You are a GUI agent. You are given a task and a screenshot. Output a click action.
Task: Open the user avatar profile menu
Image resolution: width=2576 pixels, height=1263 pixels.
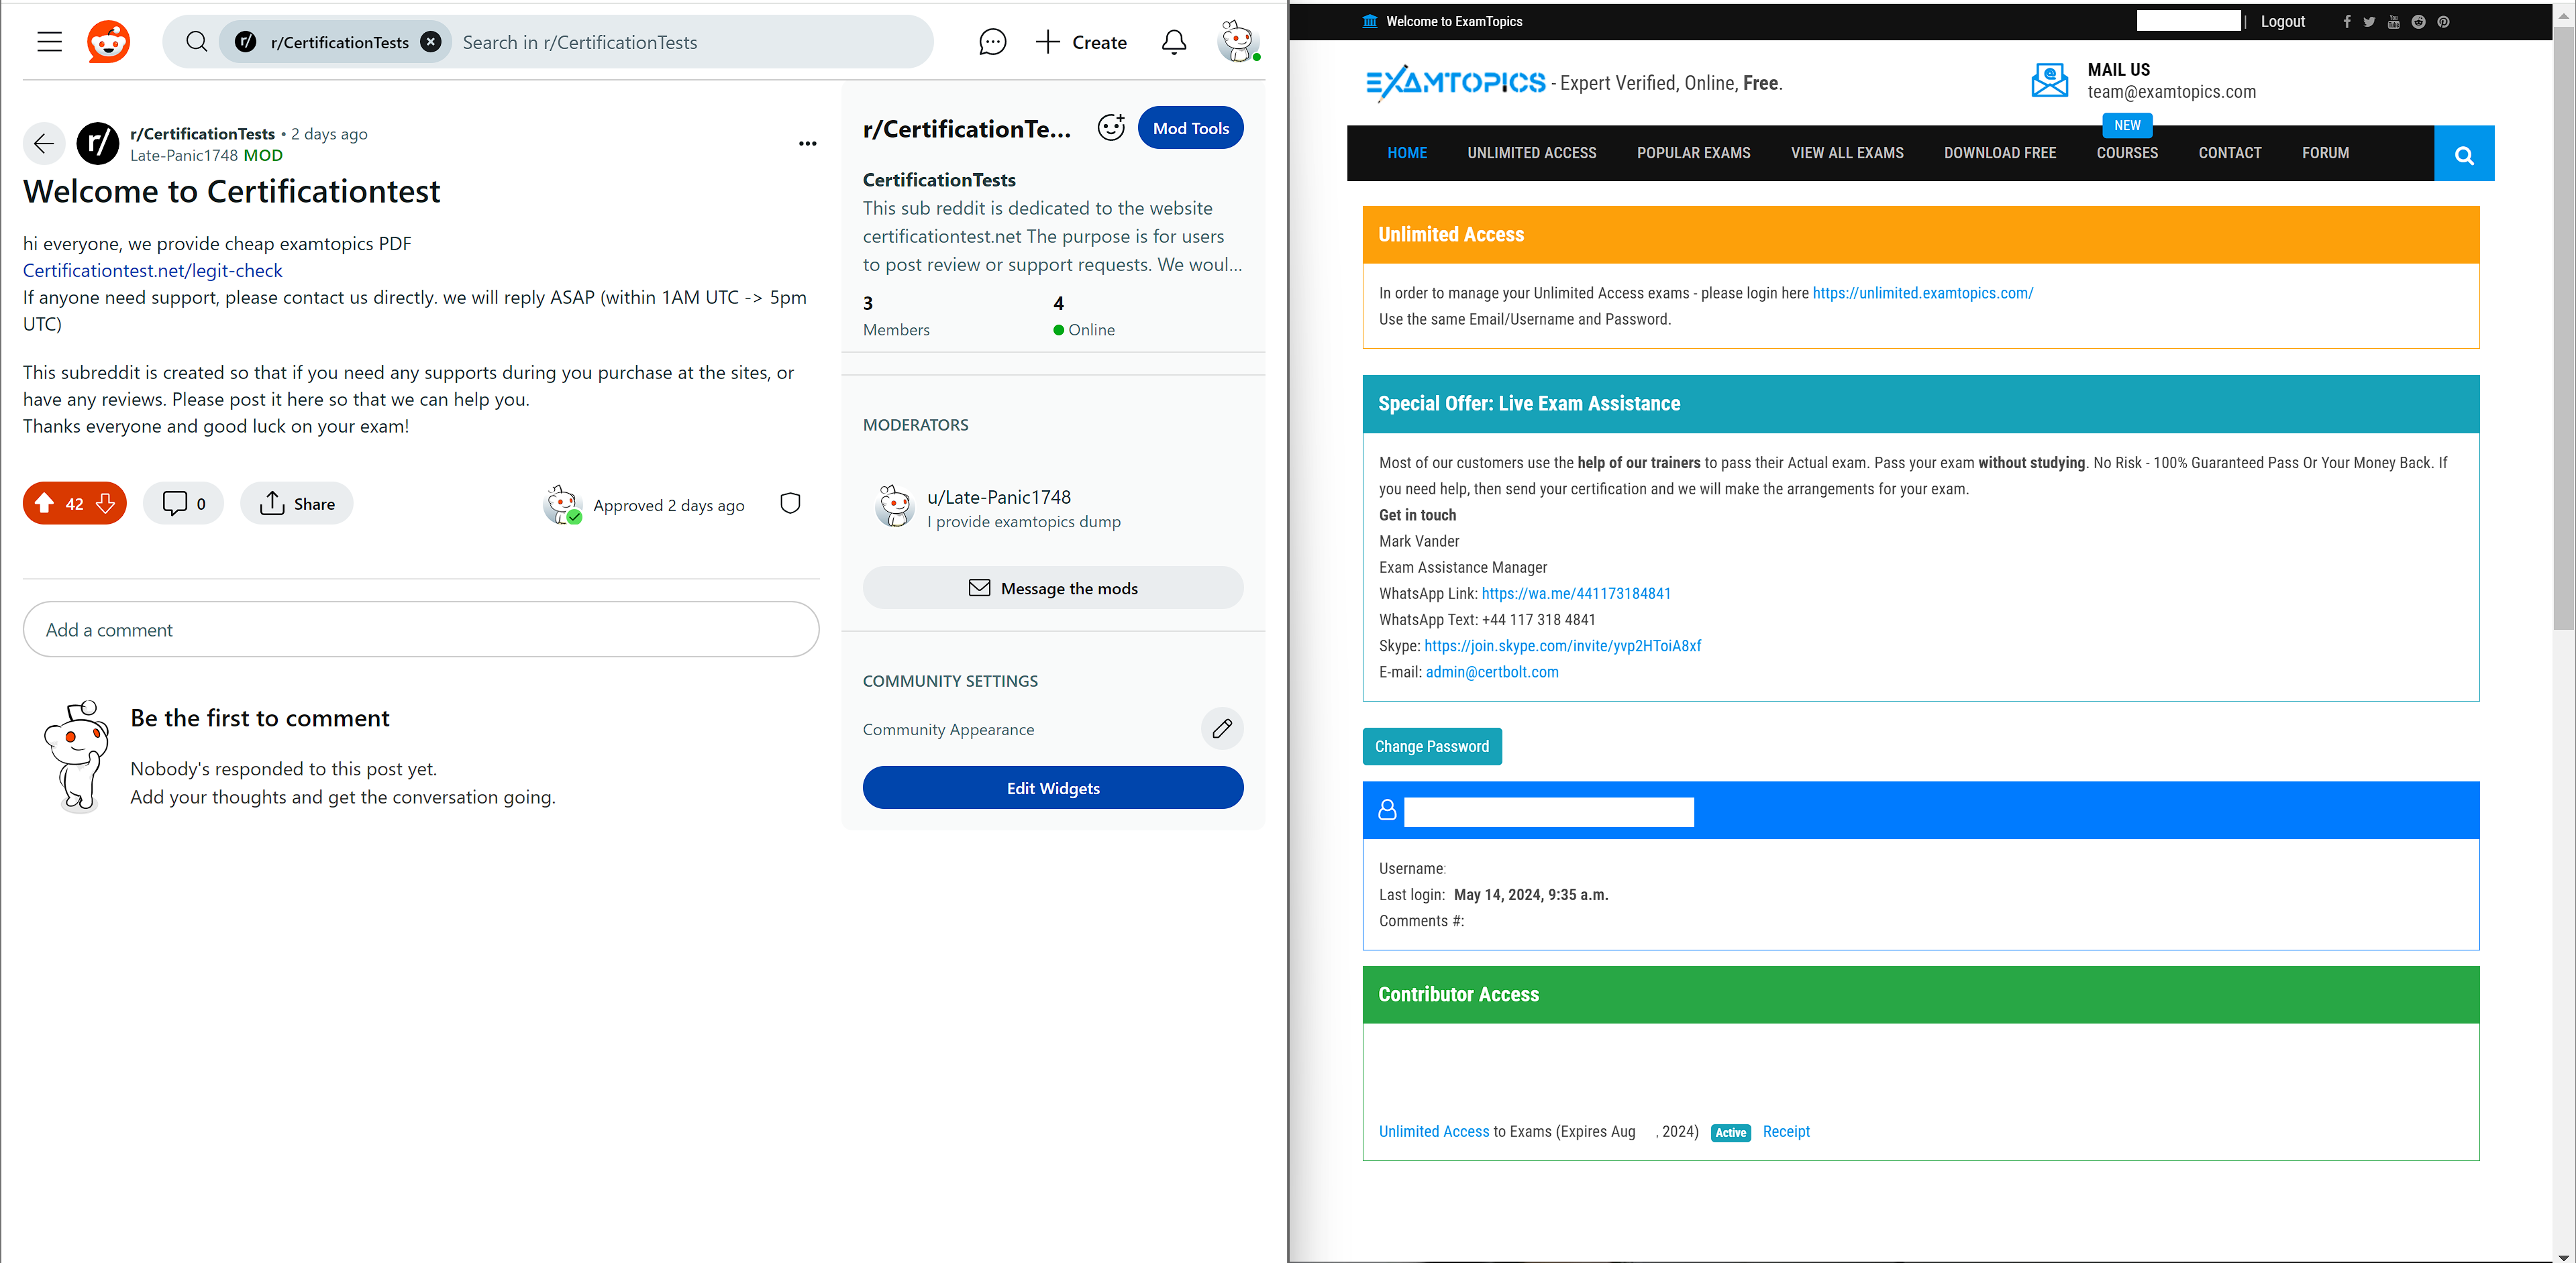point(1237,42)
